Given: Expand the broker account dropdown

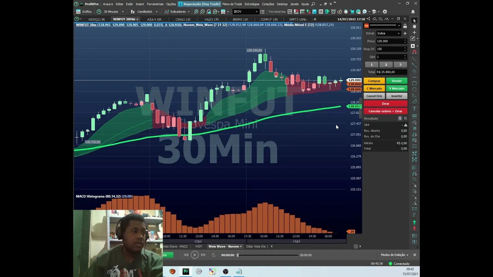Looking at the screenshot, I should tap(399, 26).
